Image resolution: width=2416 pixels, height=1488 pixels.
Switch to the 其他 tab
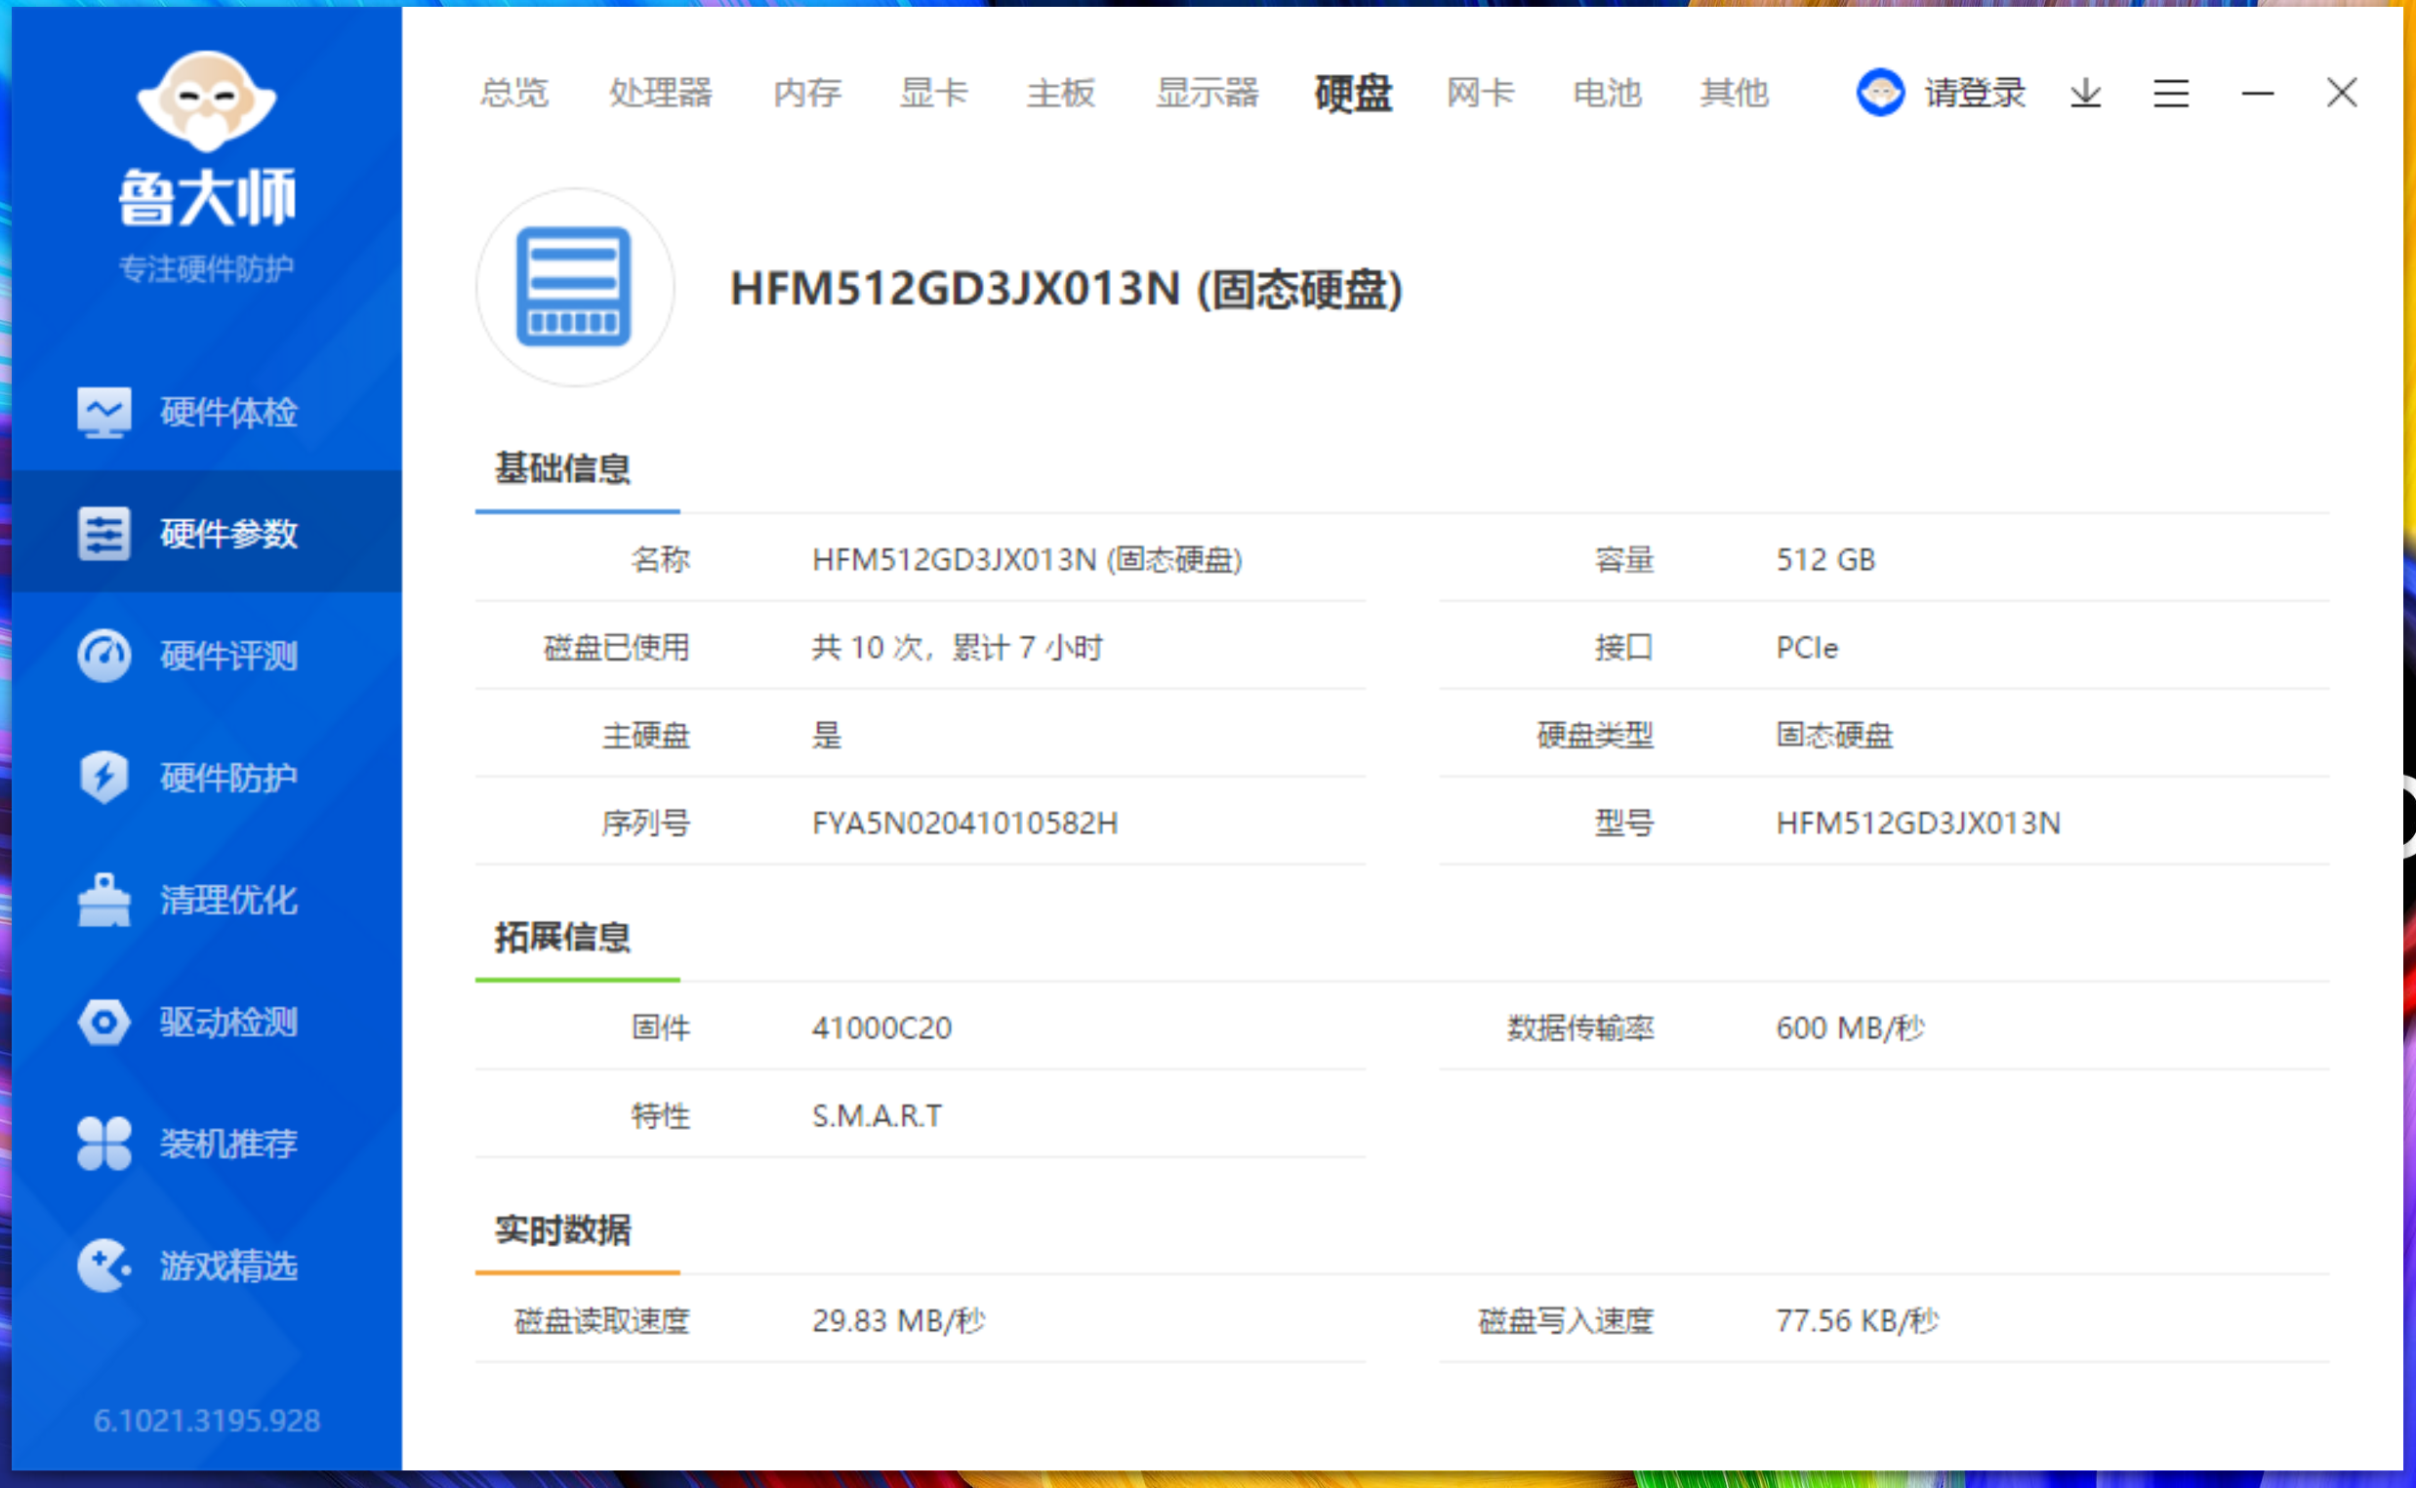[1735, 93]
